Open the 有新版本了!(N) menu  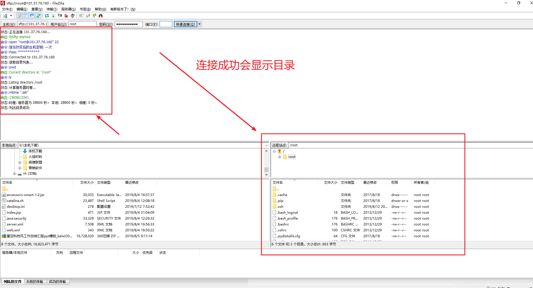[123, 9]
